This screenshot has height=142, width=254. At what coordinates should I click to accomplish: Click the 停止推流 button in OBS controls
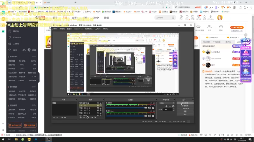185,103
